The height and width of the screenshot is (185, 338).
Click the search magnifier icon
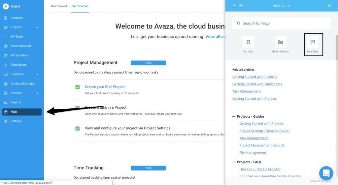[239, 23]
